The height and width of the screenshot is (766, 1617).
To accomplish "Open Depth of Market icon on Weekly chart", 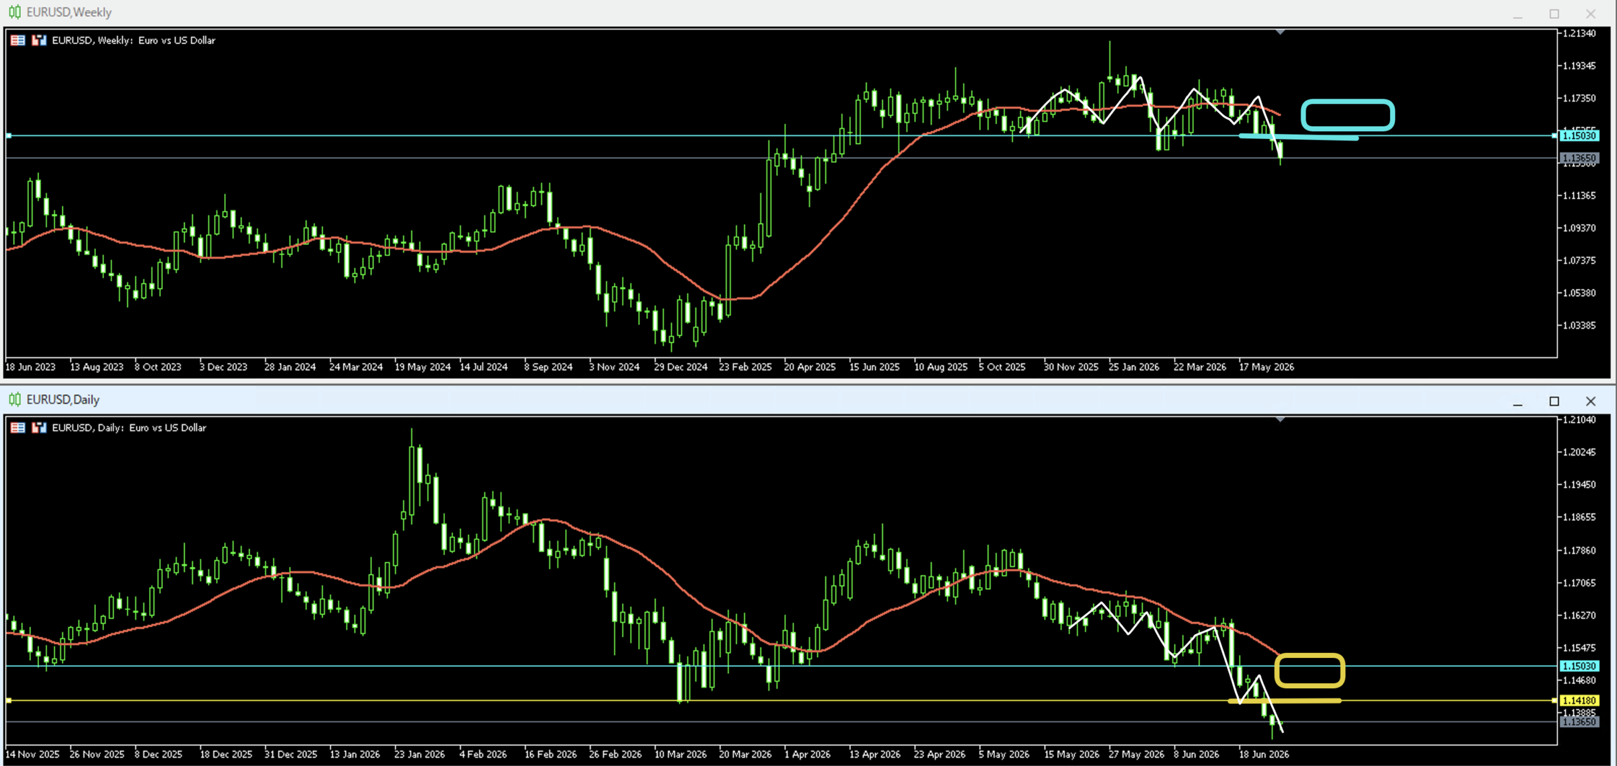I will click(39, 40).
